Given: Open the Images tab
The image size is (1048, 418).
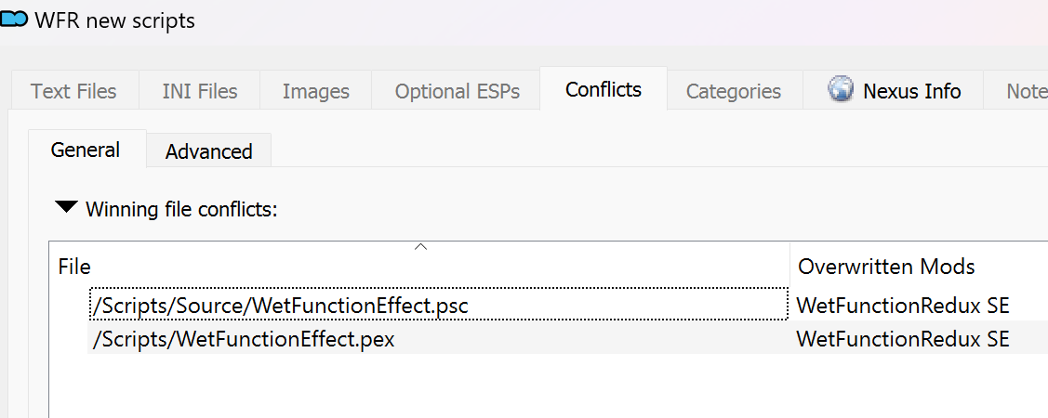Looking at the screenshot, I should tap(315, 90).
